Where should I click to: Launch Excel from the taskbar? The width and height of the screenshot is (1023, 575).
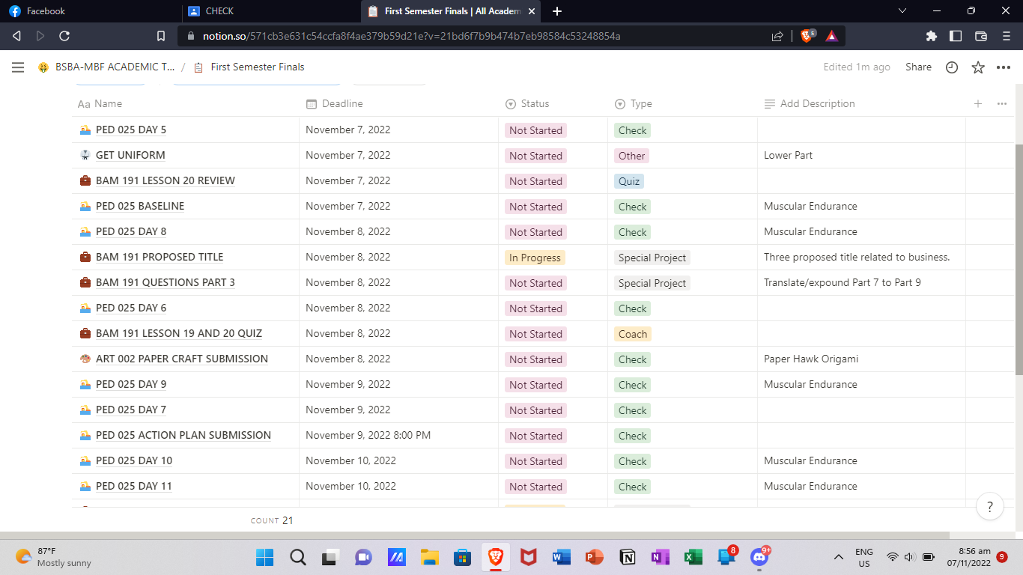pyautogui.click(x=693, y=557)
